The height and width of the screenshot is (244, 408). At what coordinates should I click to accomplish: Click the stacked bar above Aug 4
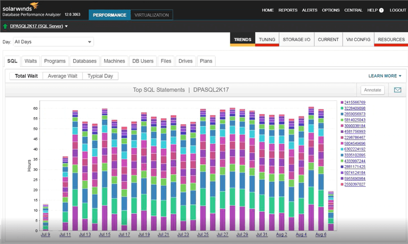(301, 173)
